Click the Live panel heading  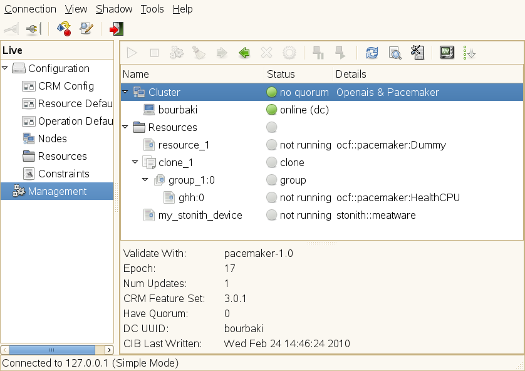13,50
